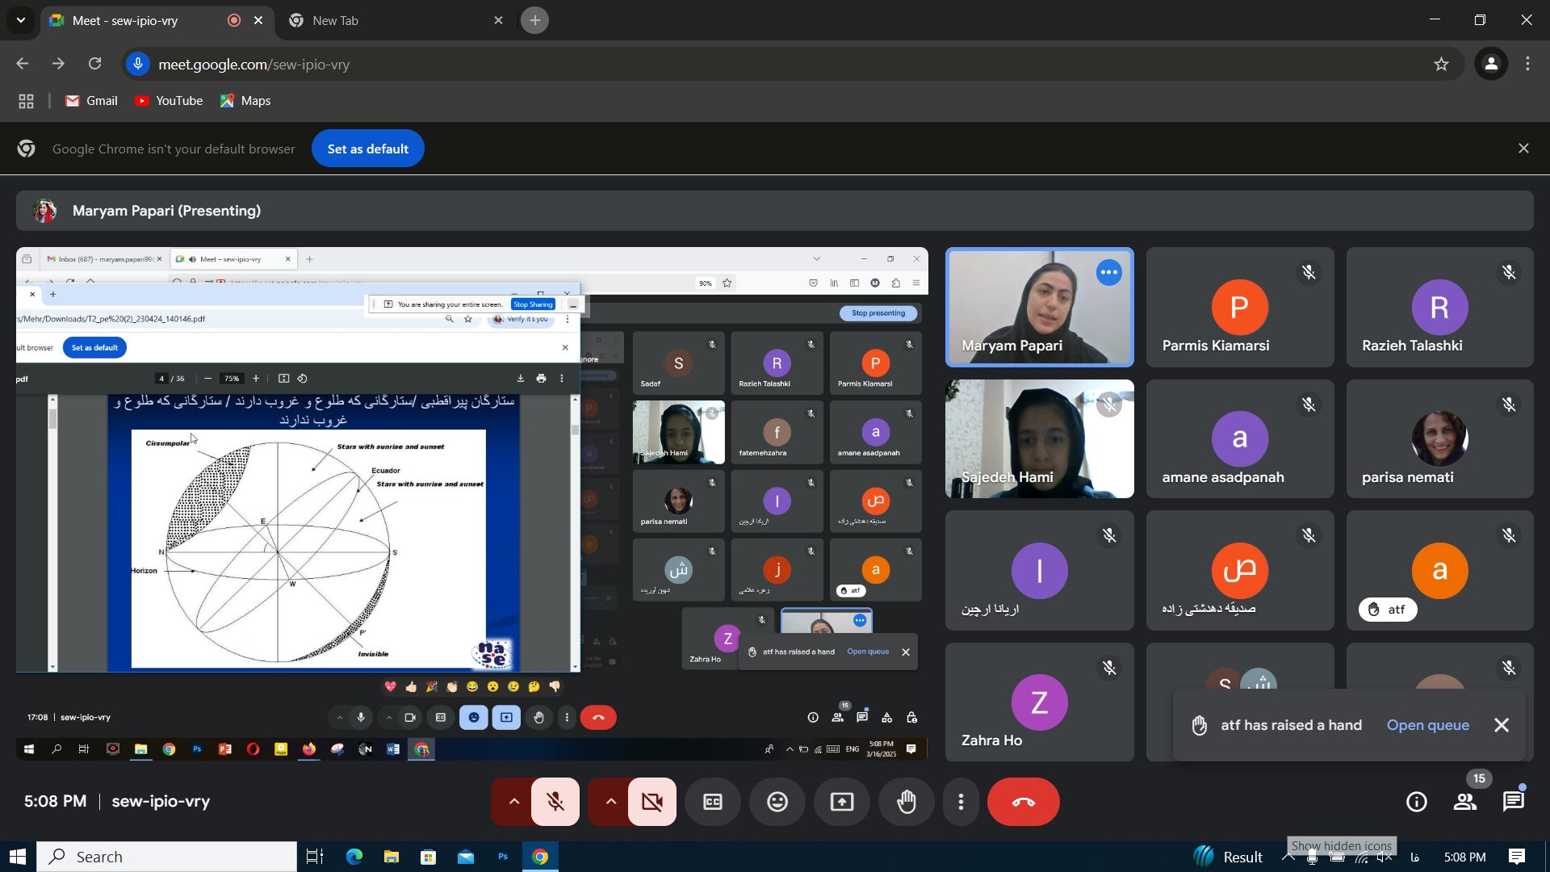Image resolution: width=1550 pixels, height=872 pixels.
Task: Bookmark this page with star icon
Action: tap(1442, 65)
